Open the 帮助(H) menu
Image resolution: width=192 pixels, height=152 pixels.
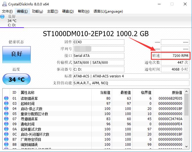pos(84,11)
